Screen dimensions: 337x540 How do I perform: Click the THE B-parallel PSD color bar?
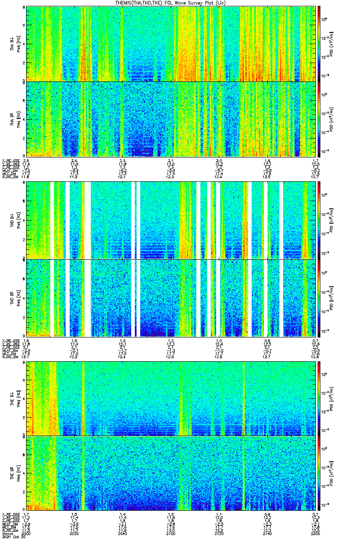pyautogui.click(x=319, y=474)
